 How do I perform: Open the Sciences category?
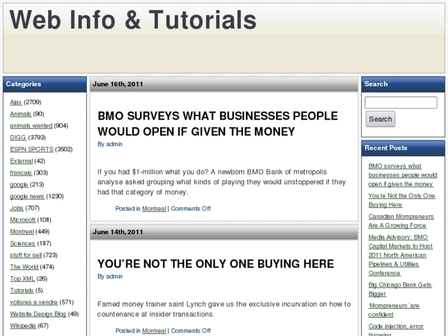pyautogui.click(x=23, y=244)
